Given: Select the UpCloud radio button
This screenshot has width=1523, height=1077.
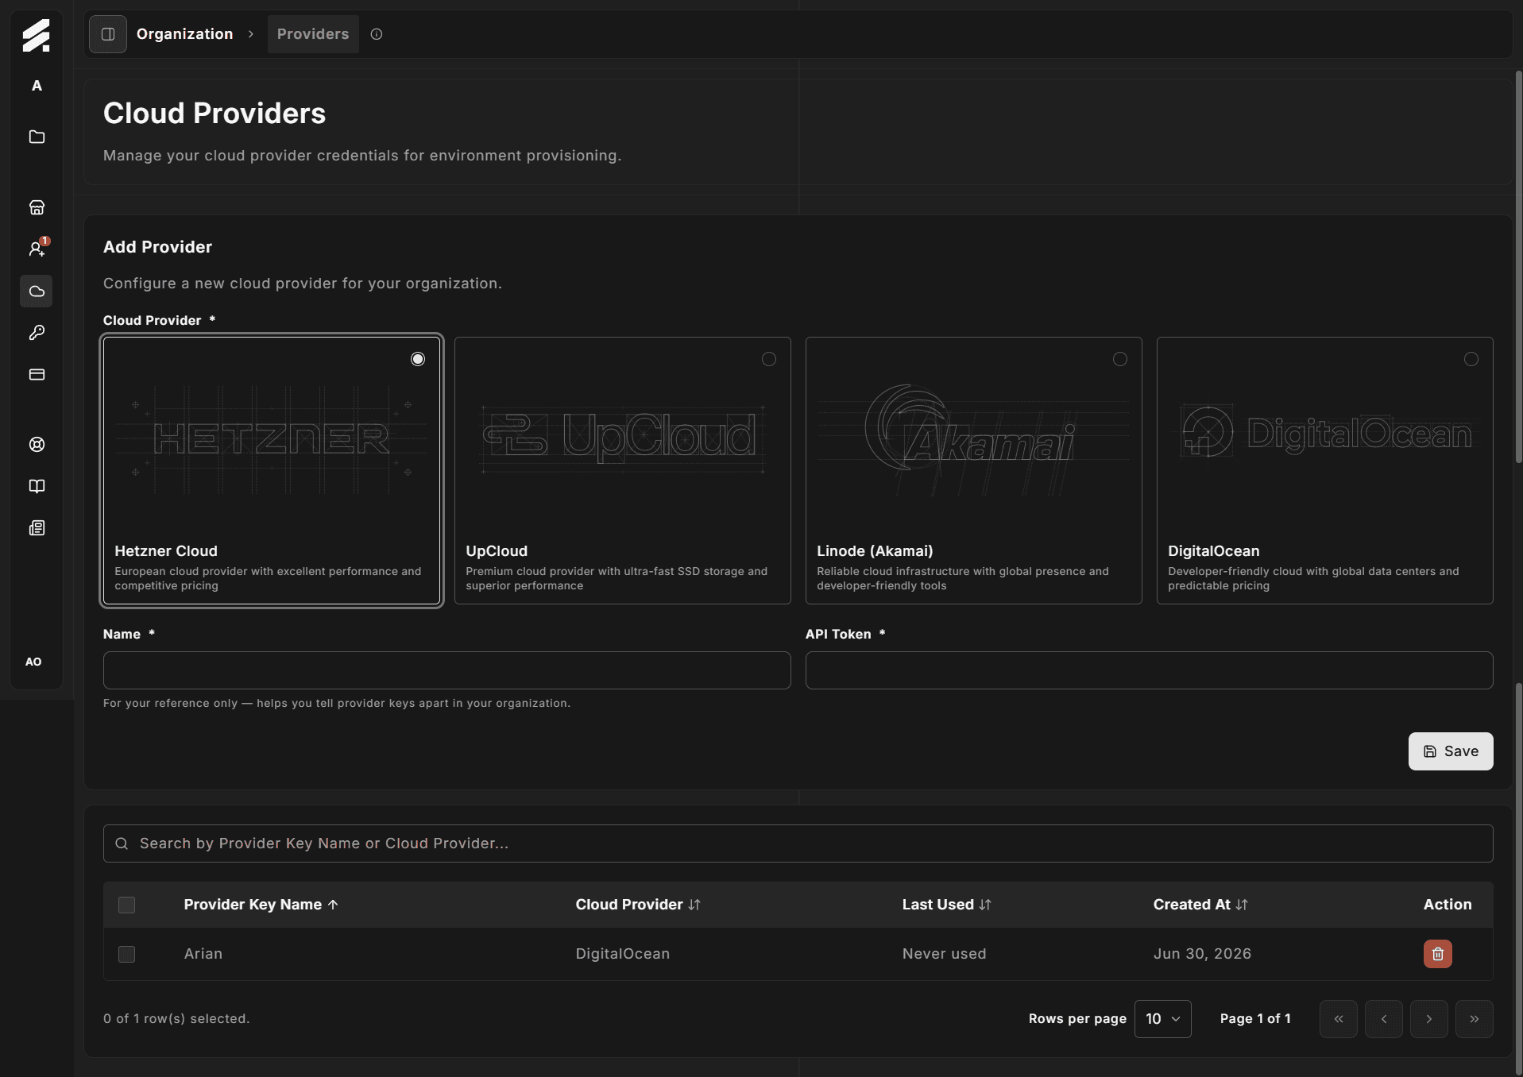Looking at the screenshot, I should (769, 359).
